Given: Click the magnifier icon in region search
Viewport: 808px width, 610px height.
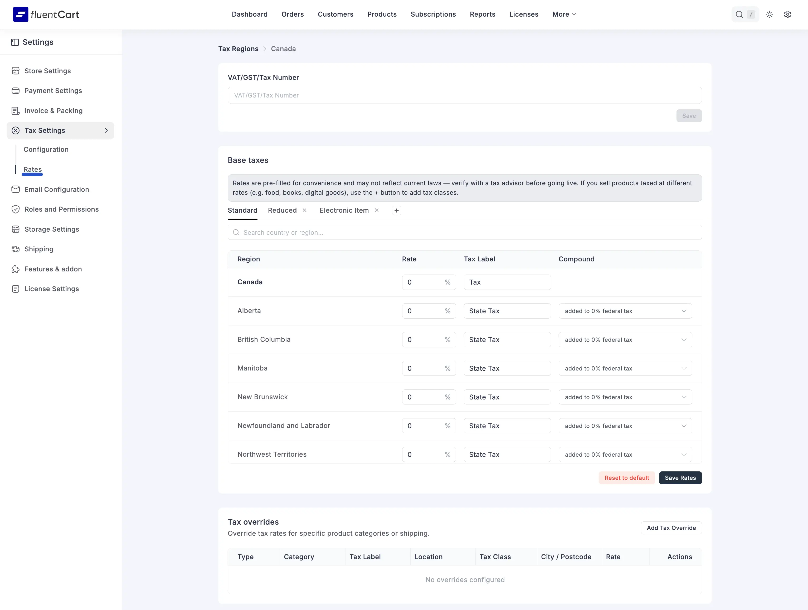Looking at the screenshot, I should click(x=236, y=232).
